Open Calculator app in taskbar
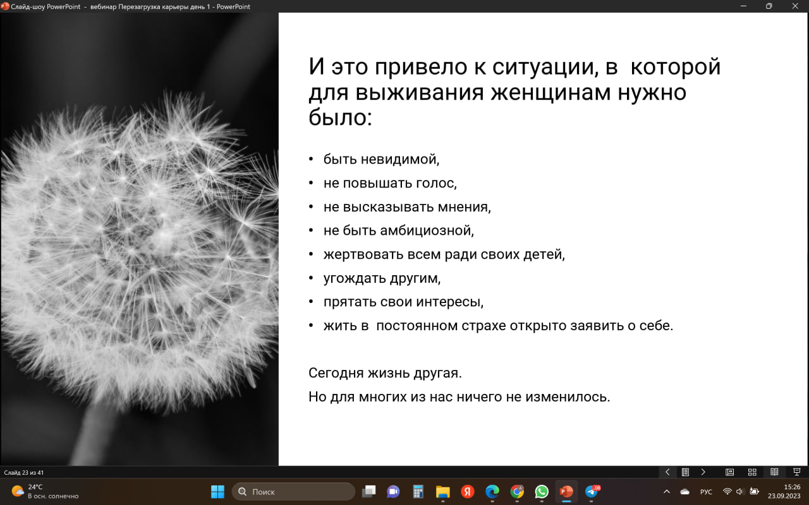 pos(418,492)
